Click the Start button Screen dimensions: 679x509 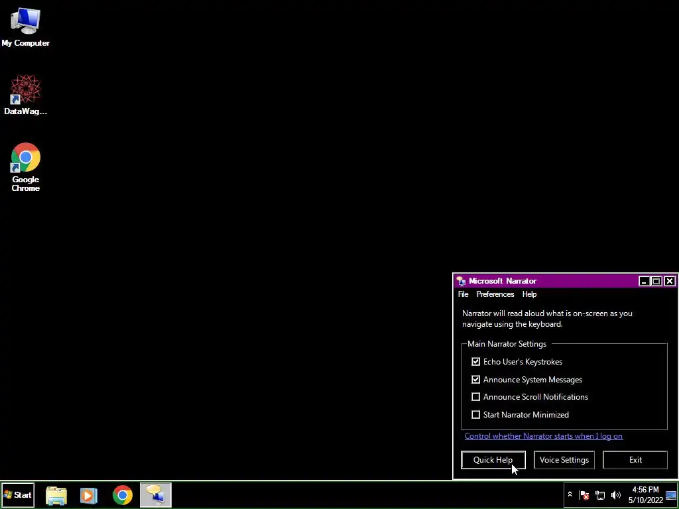18,494
